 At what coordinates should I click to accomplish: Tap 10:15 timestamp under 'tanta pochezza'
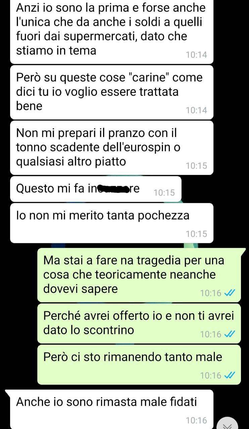(x=196, y=234)
